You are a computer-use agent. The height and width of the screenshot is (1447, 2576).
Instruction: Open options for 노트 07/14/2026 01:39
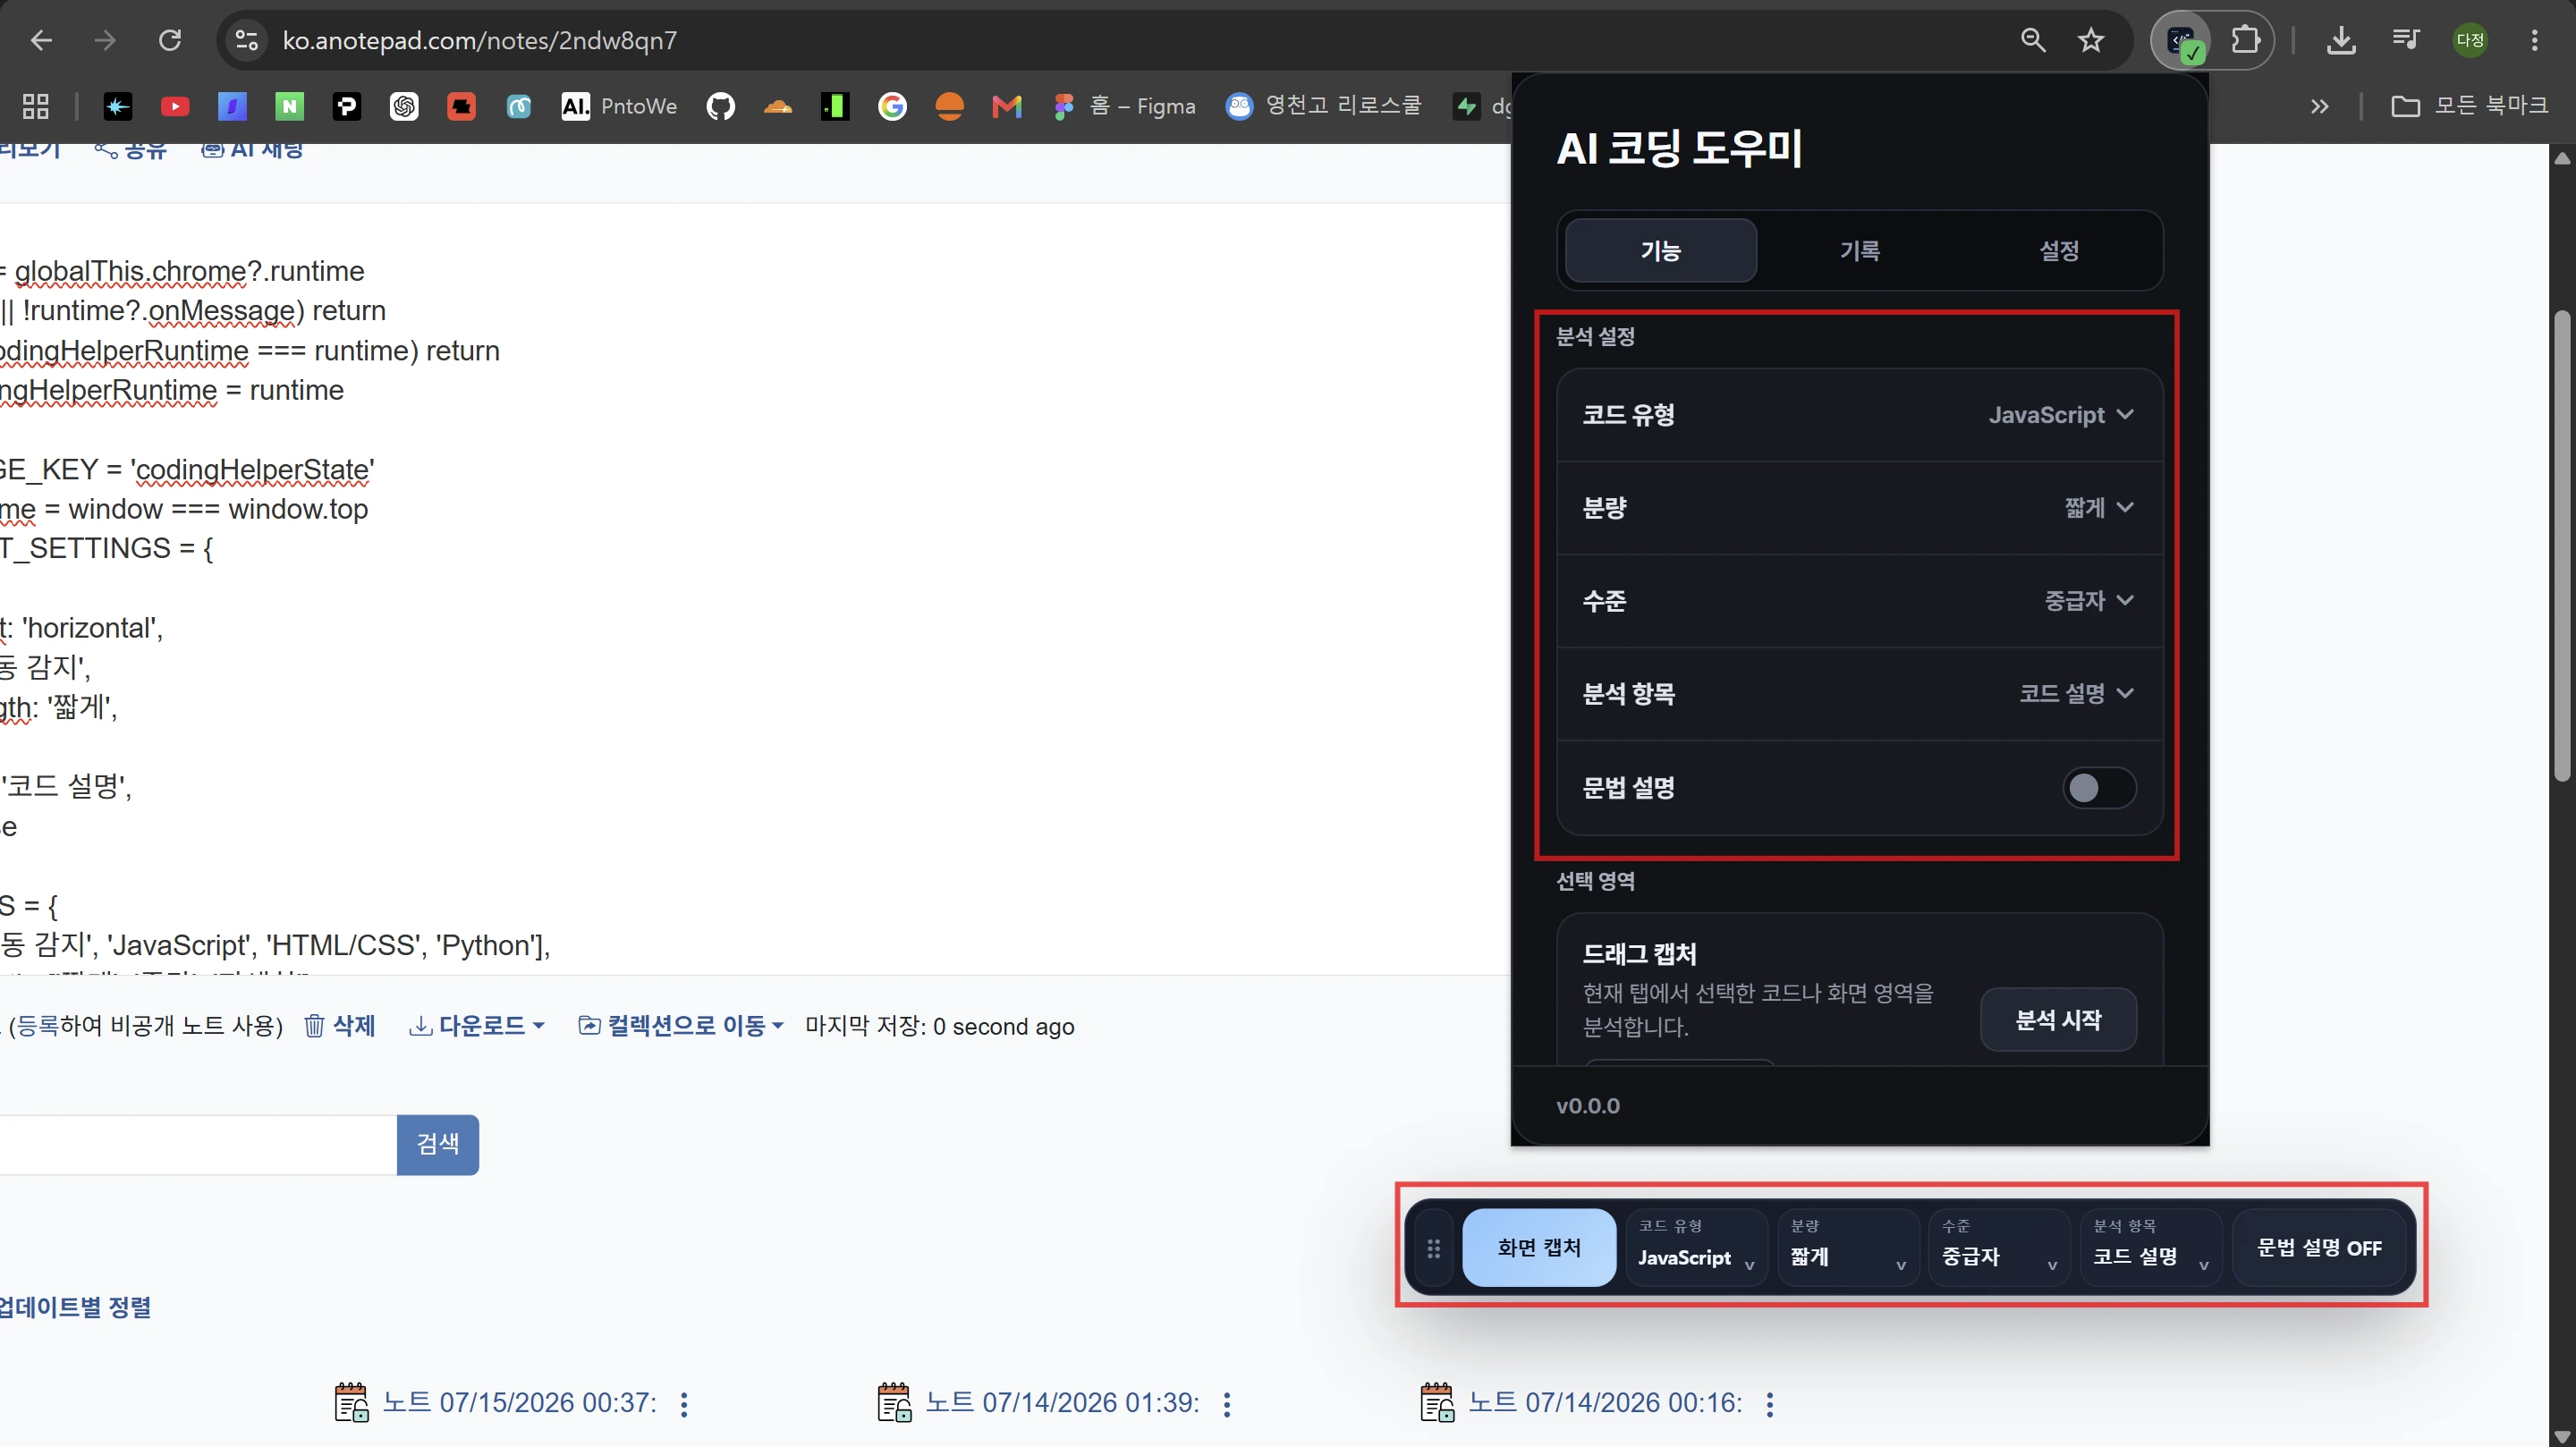(1227, 1404)
